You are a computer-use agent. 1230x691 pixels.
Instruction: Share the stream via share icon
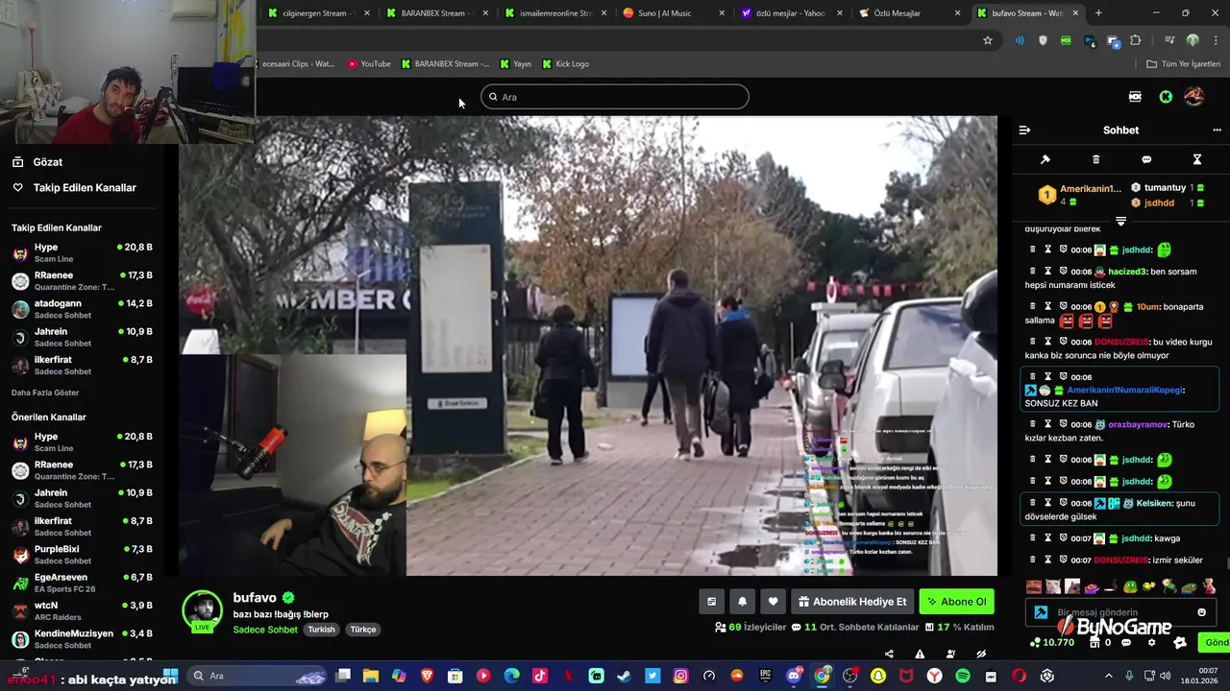[889, 654]
